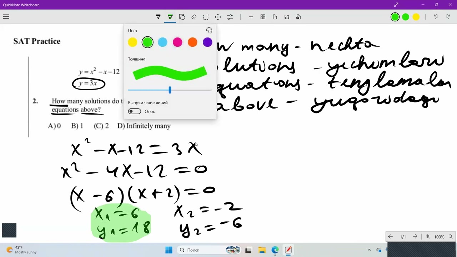Click the Толщина label
This screenshot has height=257, width=457.
(x=137, y=59)
